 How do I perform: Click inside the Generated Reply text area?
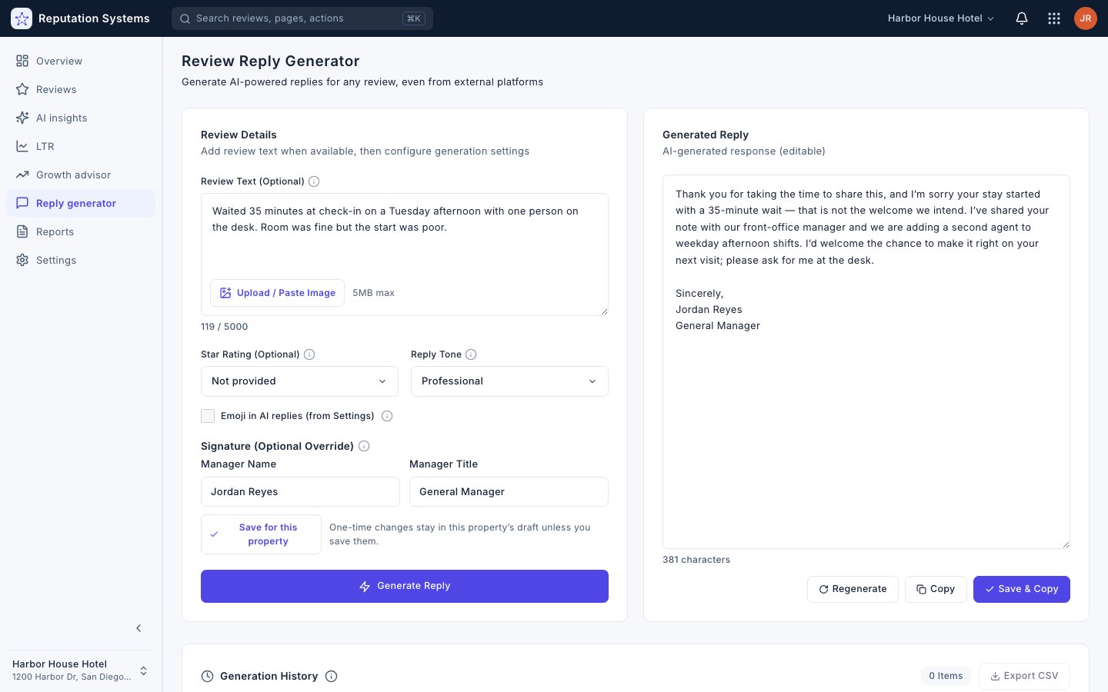tap(866, 361)
